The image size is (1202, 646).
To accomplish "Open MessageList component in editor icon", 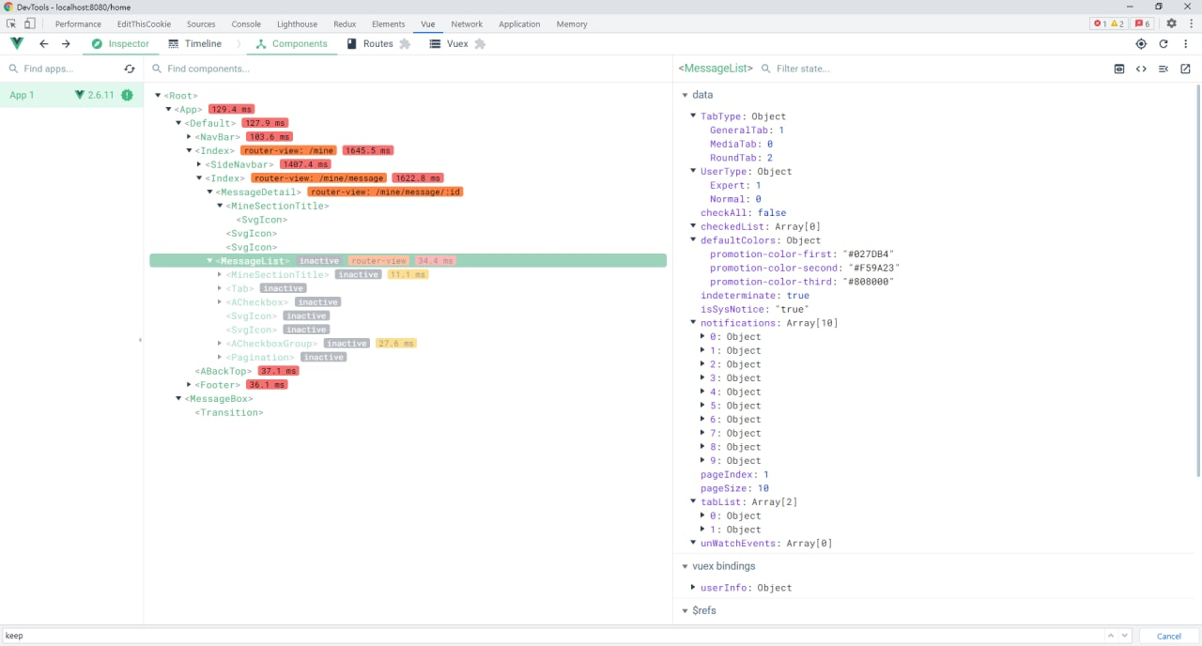I will click(1185, 69).
